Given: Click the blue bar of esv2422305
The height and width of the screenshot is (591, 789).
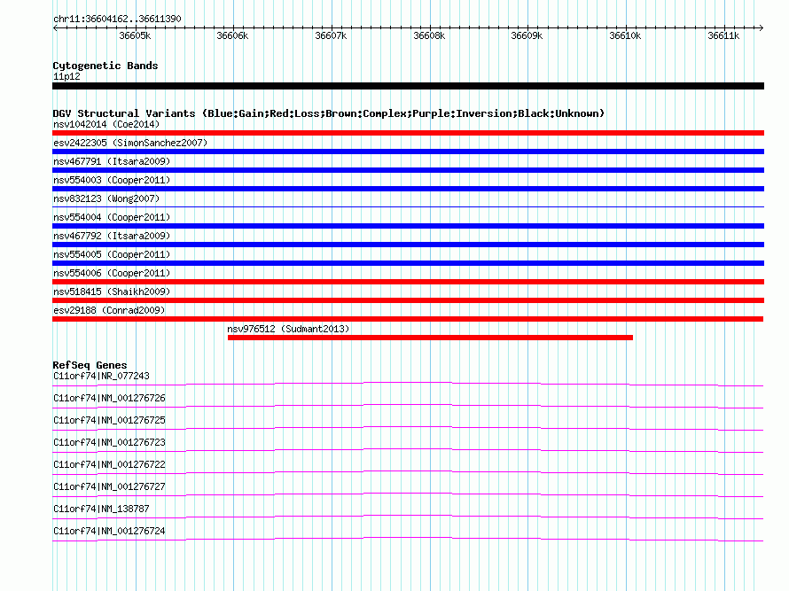Looking at the screenshot, I should 408,152.
